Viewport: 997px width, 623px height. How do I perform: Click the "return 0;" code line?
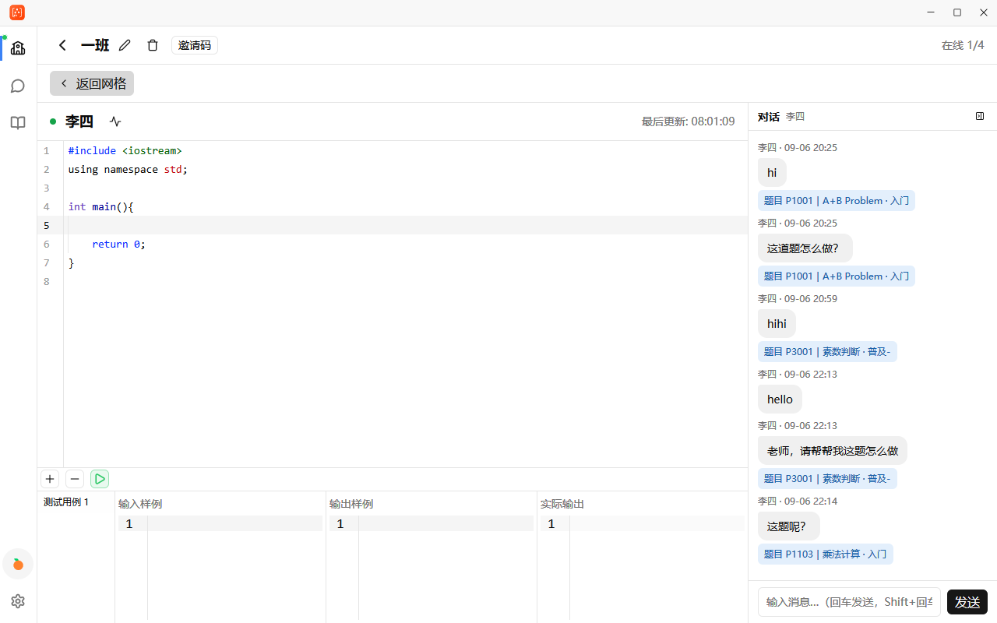click(x=118, y=244)
